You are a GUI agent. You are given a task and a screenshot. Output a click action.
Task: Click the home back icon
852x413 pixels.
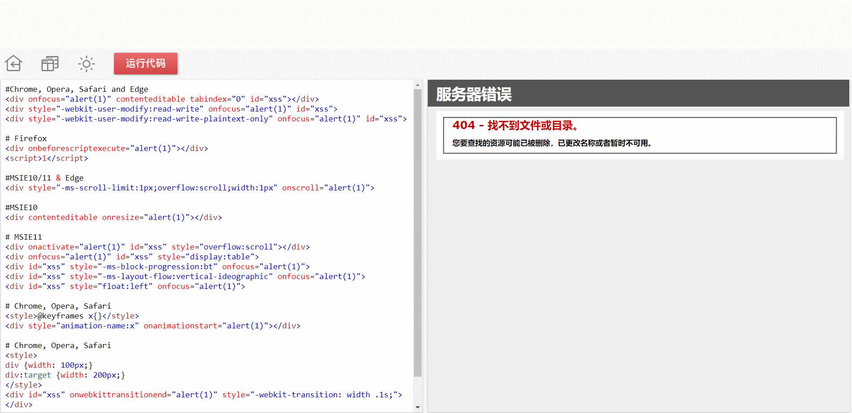pos(13,63)
